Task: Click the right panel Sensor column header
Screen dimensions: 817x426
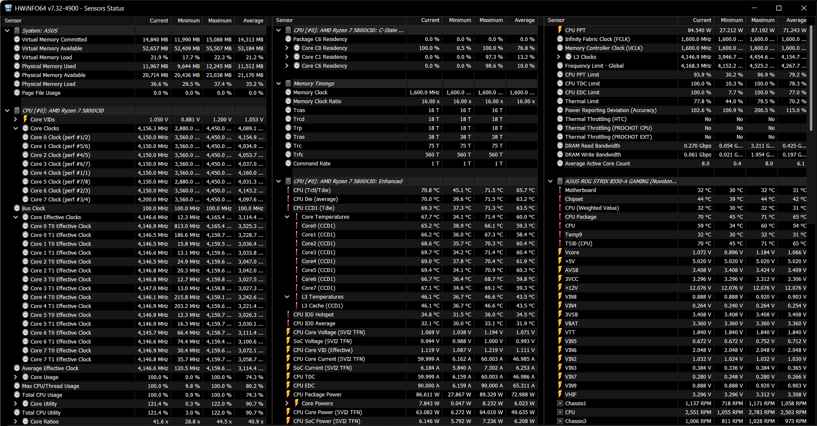Action: 611,20
